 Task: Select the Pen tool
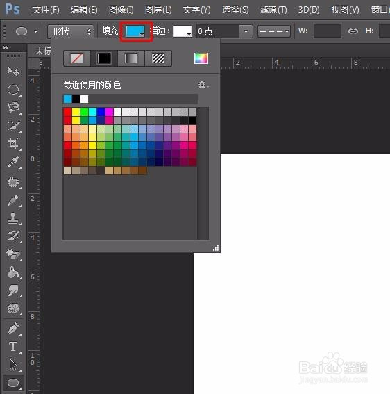[13, 329]
